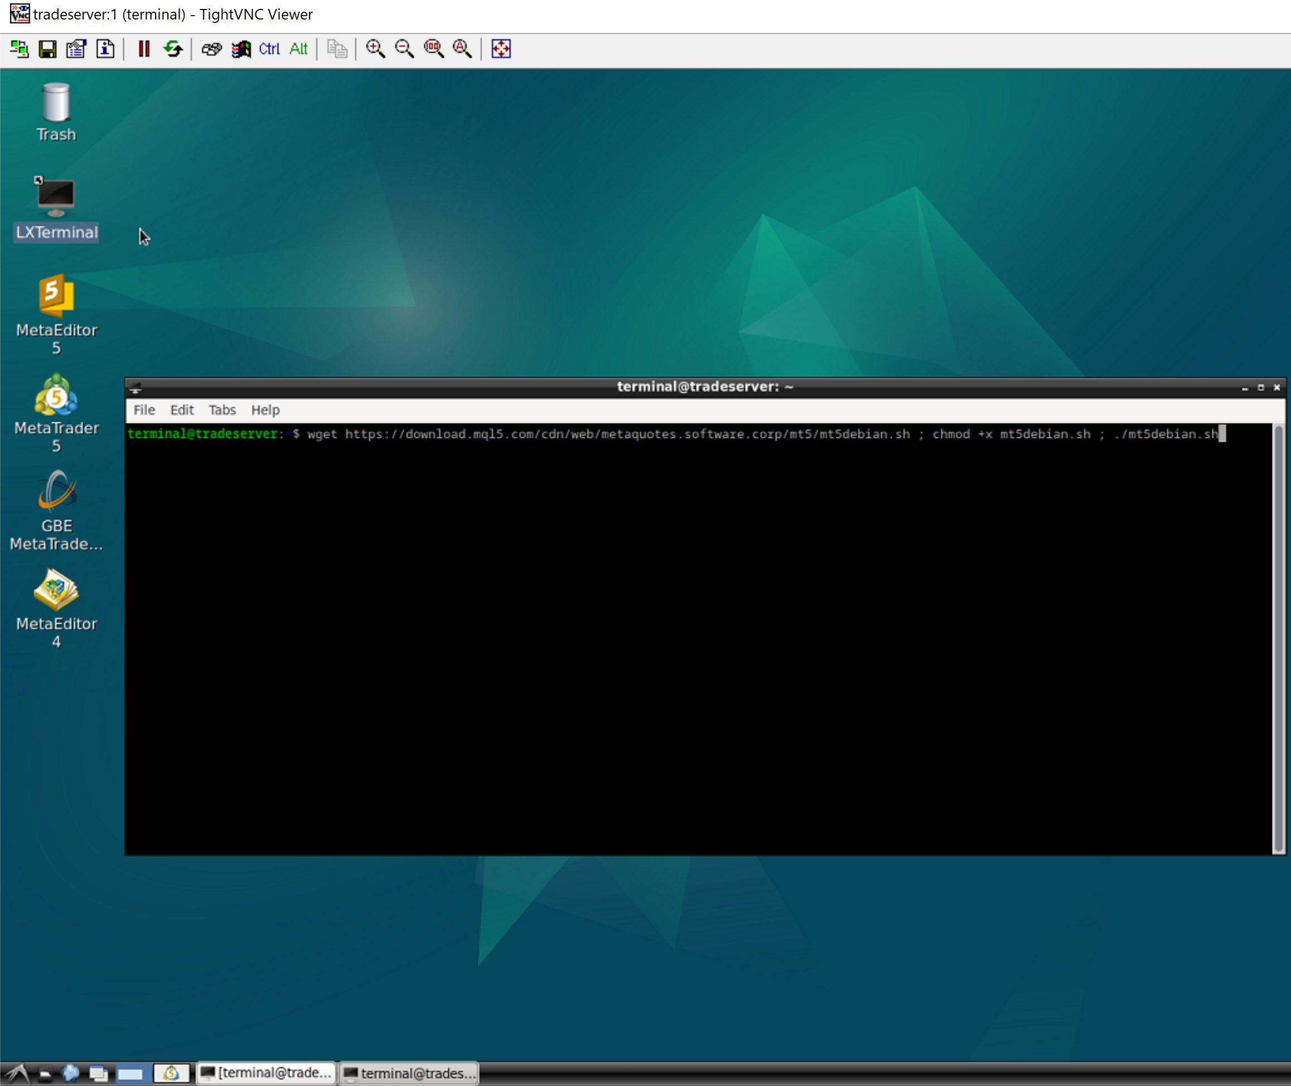Close the terminal@tradeserver window
The image size is (1291, 1086).
(x=1277, y=388)
